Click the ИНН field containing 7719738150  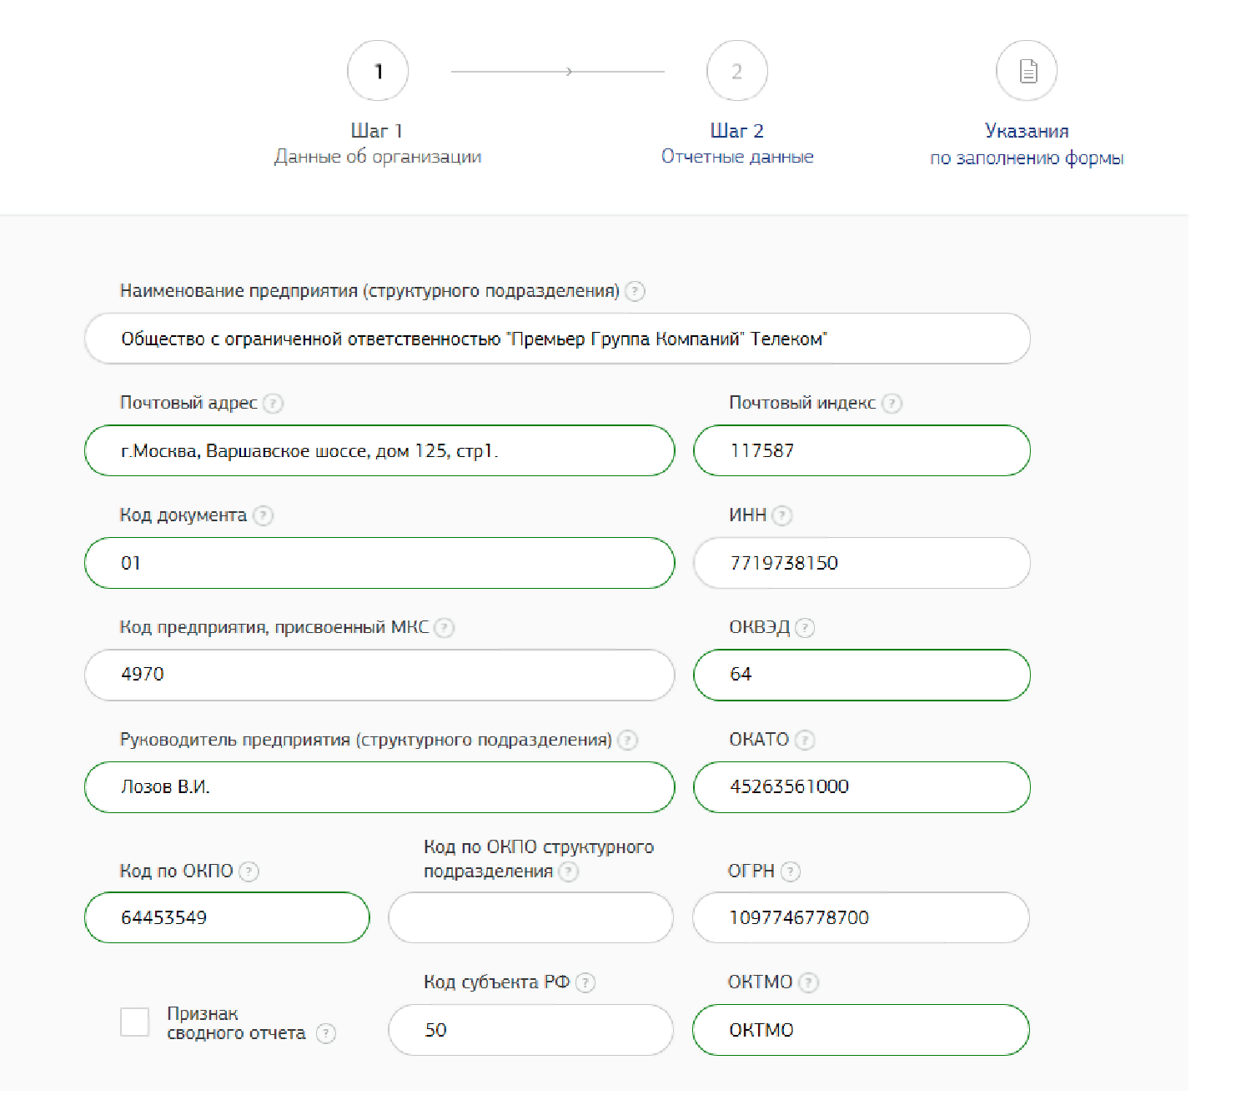click(x=862, y=563)
